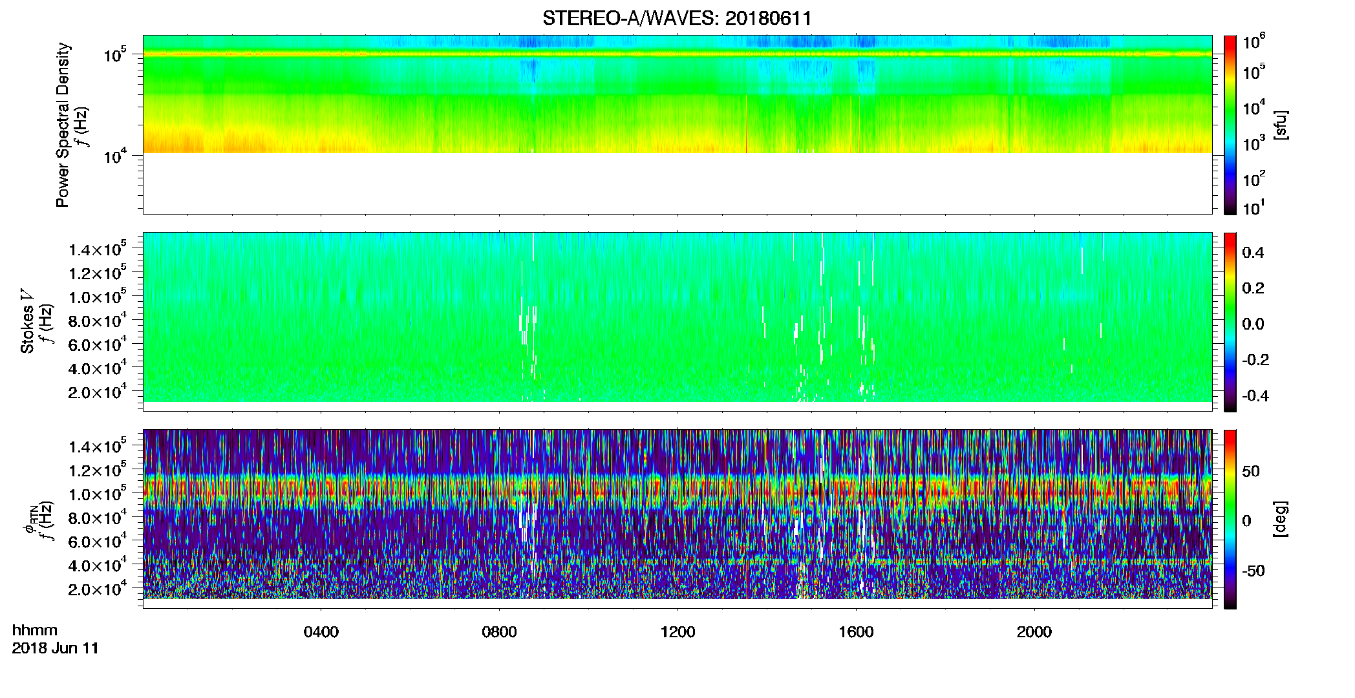Click the 2018 Jun 11 date label
Viewport: 1355px width, 698px height.
tap(56, 648)
